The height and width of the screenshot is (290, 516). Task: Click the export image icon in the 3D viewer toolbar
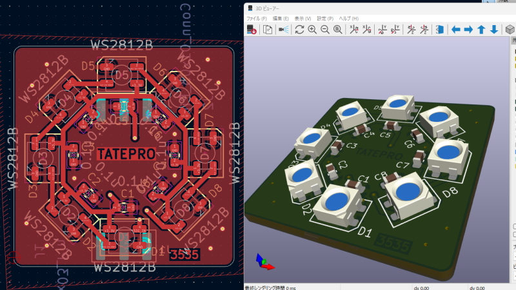click(x=252, y=30)
